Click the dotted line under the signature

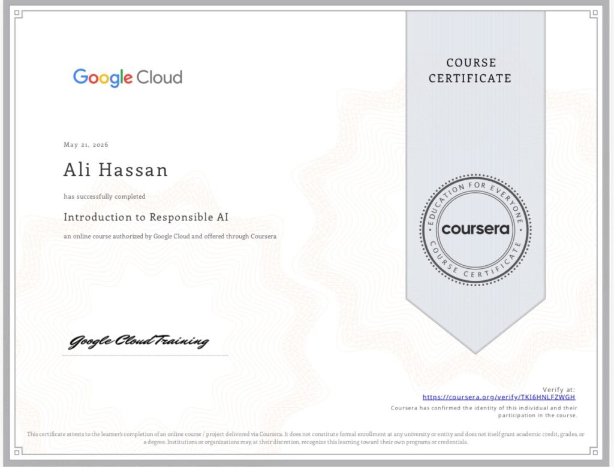[145, 356]
